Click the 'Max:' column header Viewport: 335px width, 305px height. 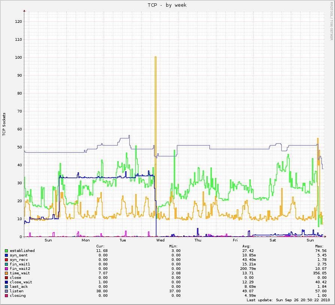coord(319,246)
